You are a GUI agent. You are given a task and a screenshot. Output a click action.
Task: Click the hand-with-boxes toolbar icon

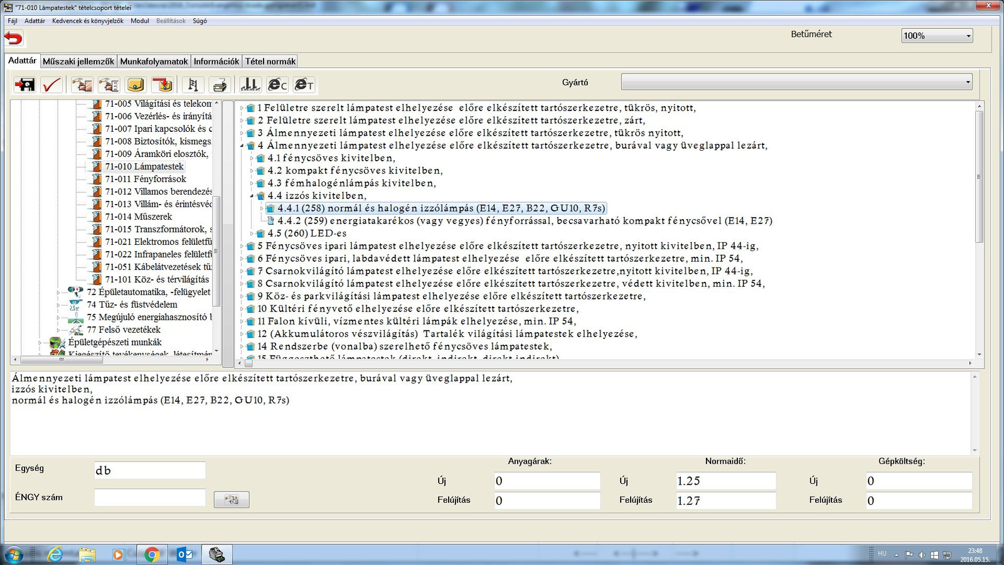(82, 84)
